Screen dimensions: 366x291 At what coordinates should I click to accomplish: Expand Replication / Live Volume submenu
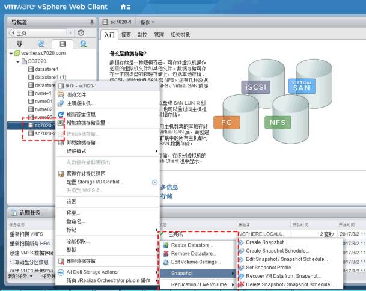[x=198, y=284]
